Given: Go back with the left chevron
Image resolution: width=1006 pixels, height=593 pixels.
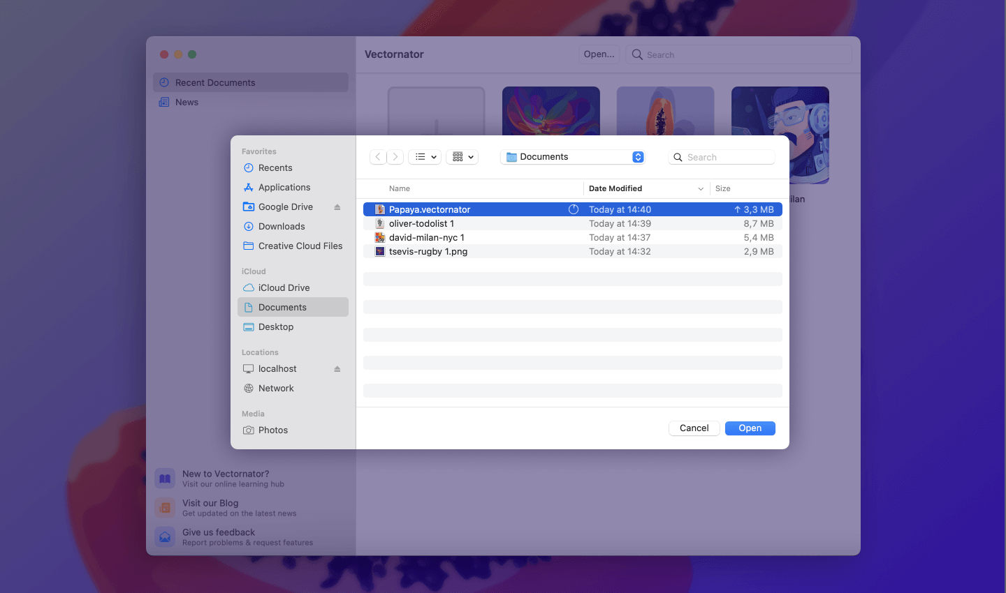Looking at the screenshot, I should pos(378,157).
